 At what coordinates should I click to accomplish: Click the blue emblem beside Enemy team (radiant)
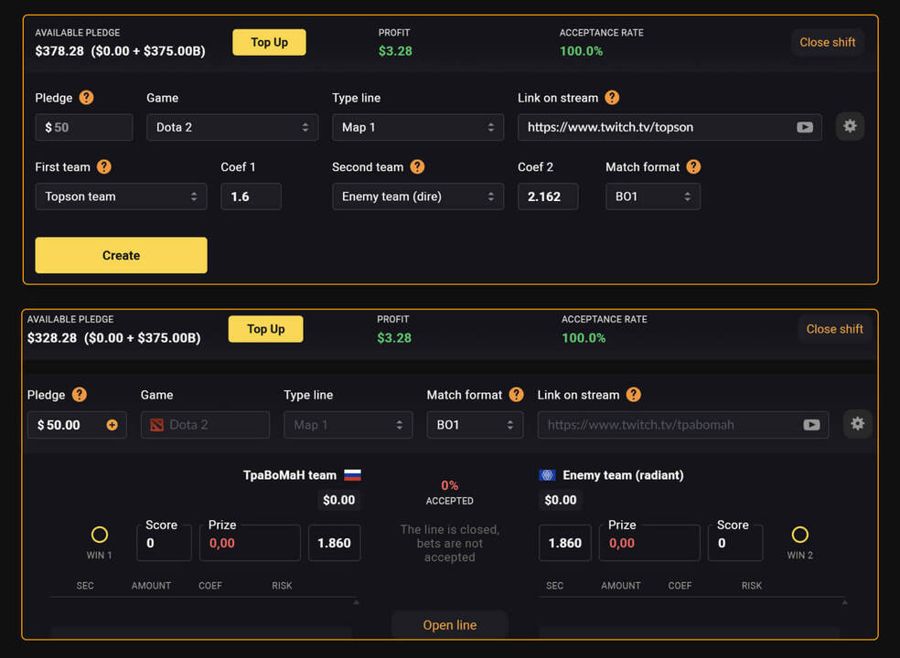coord(547,475)
